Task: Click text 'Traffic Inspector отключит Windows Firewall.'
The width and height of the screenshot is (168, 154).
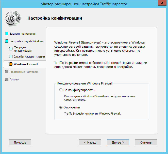Action: [92, 114]
